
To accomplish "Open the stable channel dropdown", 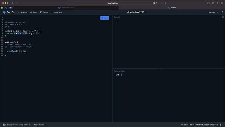I will 40,125.
